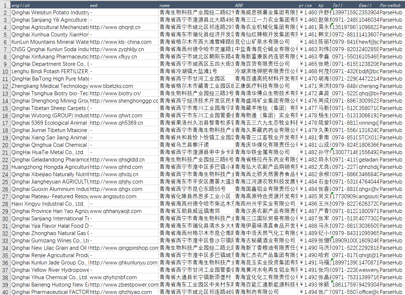Select the "web" header cell
Image resolution: width=405 pixels, height=295 pixels.
[x=124, y=5]
